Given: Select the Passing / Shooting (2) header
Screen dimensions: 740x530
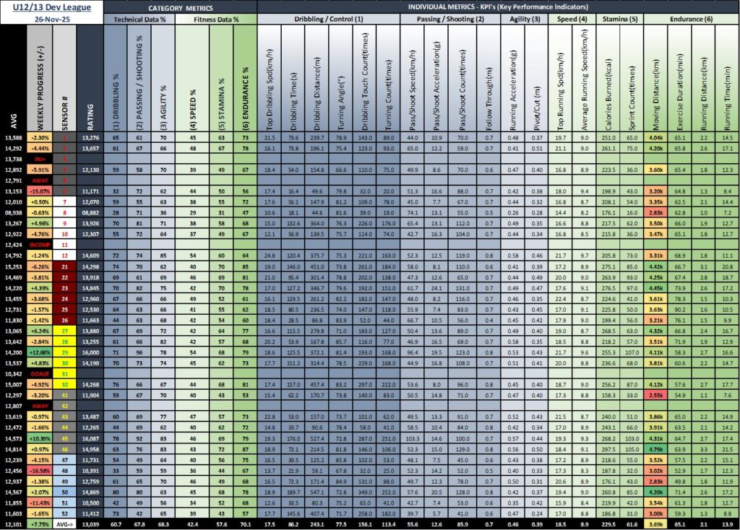Looking at the screenshot, I should click(x=449, y=19).
